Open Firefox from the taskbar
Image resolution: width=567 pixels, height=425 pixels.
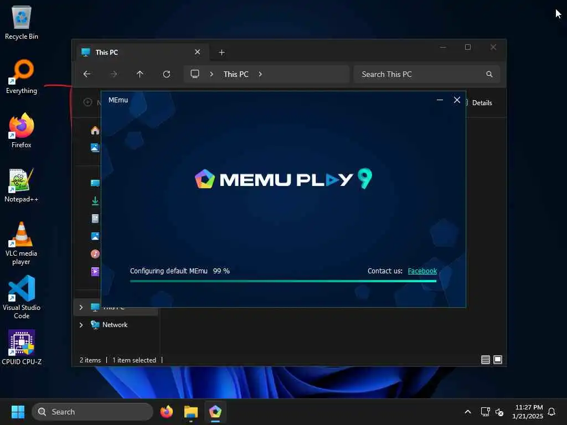167,412
